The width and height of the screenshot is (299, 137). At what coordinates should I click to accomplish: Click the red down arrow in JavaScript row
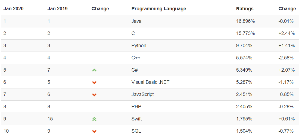(94, 95)
